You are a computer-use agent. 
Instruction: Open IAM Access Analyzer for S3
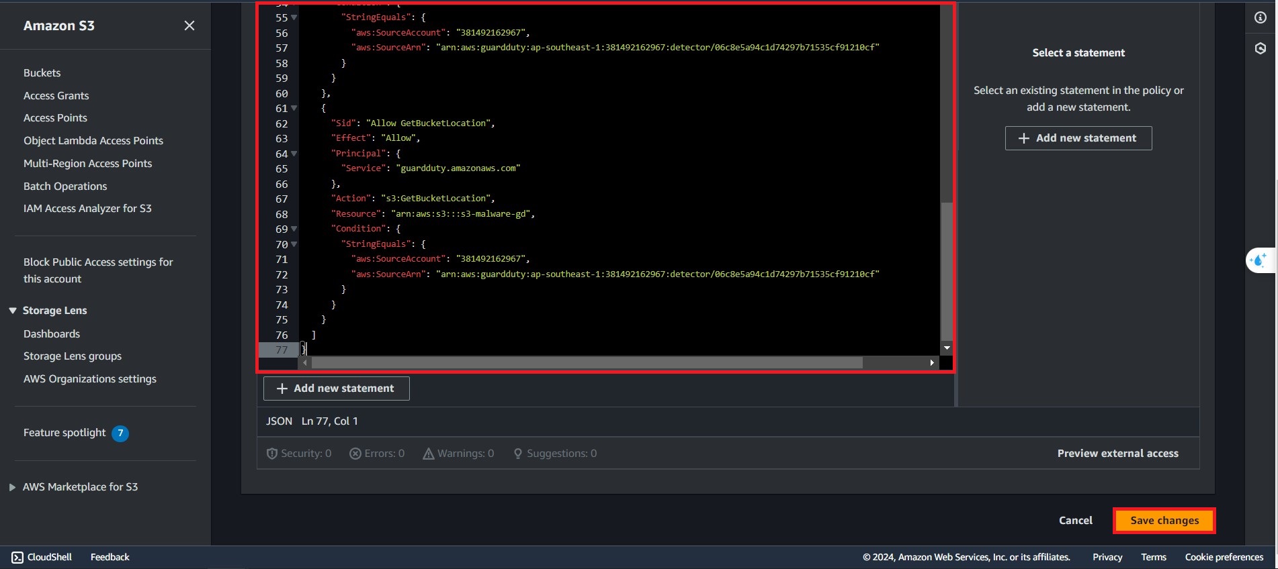tap(87, 209)
